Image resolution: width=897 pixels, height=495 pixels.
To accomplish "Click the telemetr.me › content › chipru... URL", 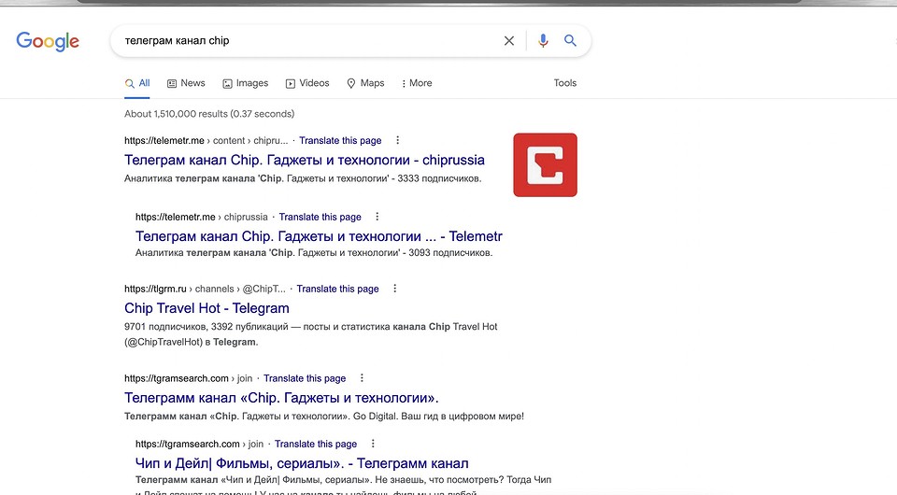I will tap(206, 141).
